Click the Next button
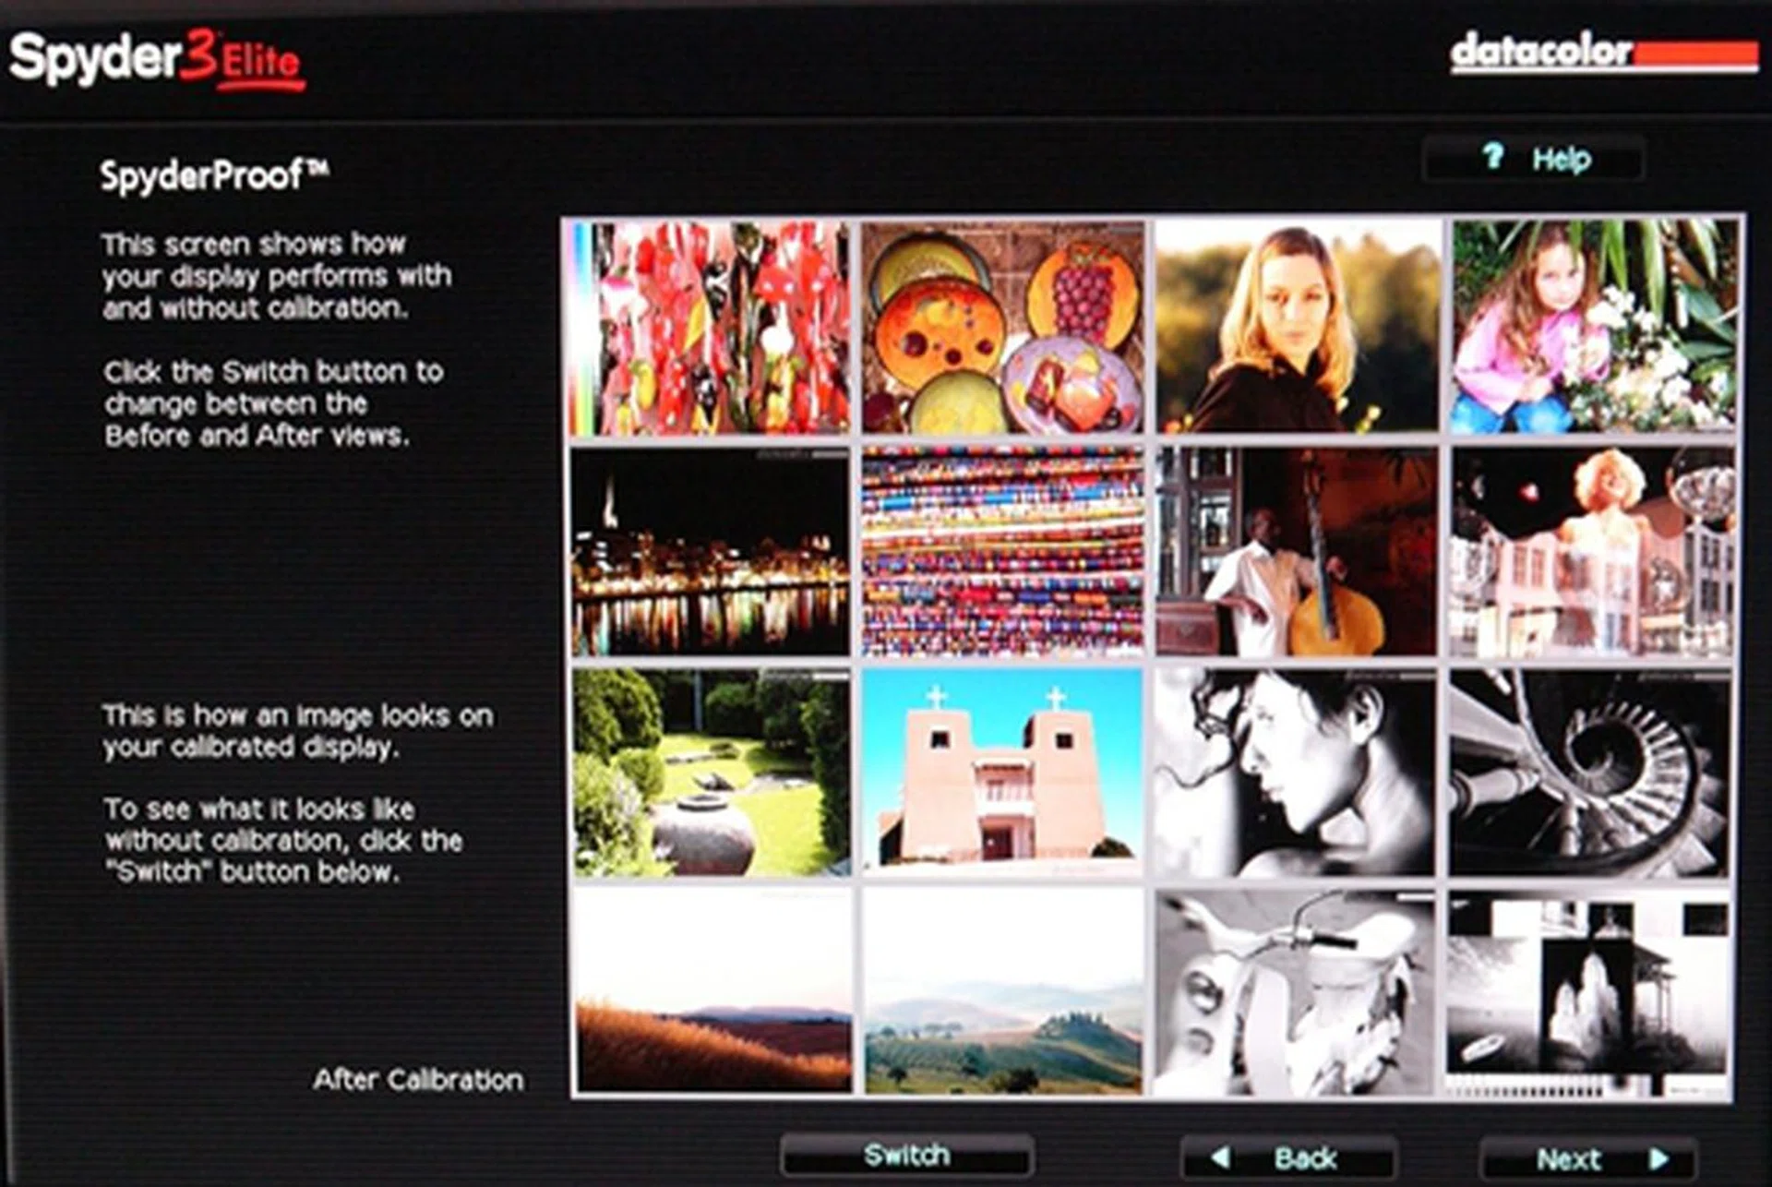This screenshot has height=1187, width=1772. click(1587, 1158)
